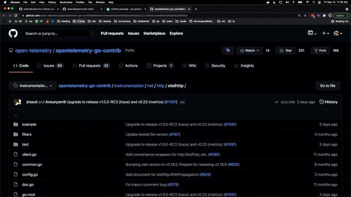Open Issues in top navigation
This screenshot has height=197, width=351.
pos(133,33)
